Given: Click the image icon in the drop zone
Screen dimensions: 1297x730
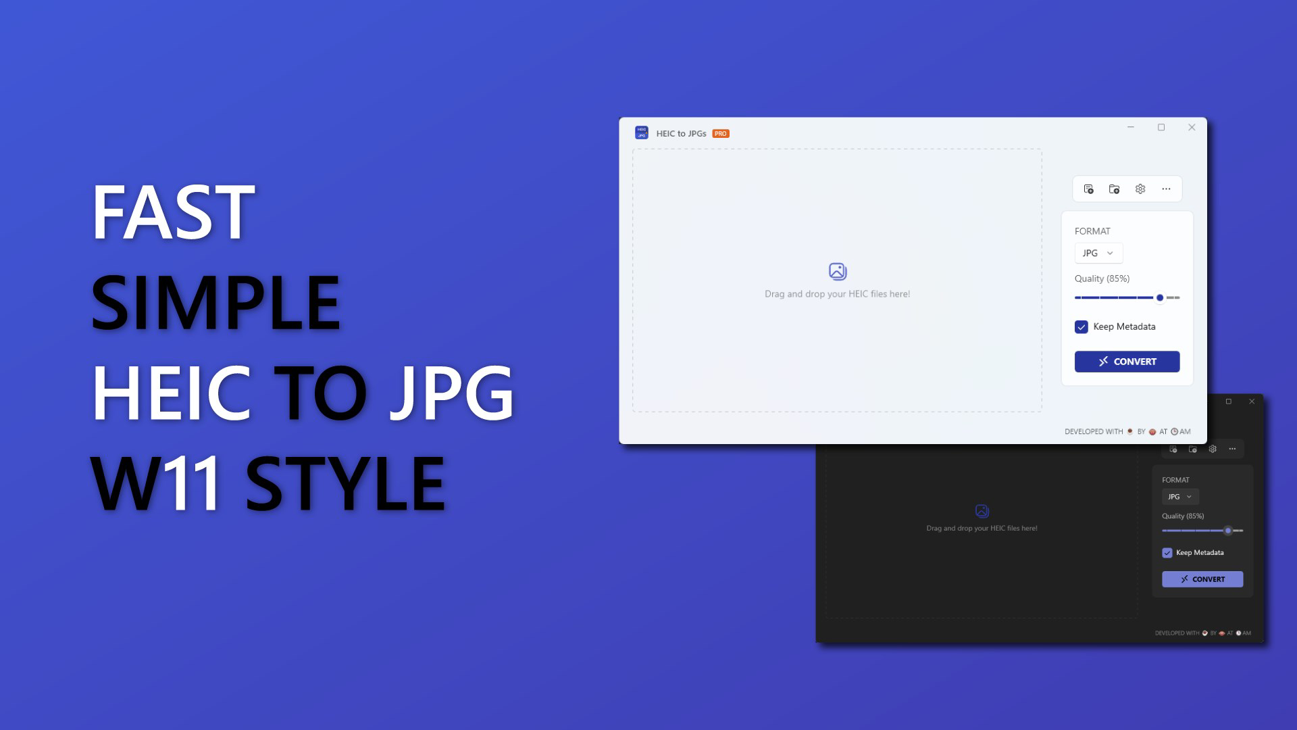Looking at the screenshot, I should coord(837,270).
